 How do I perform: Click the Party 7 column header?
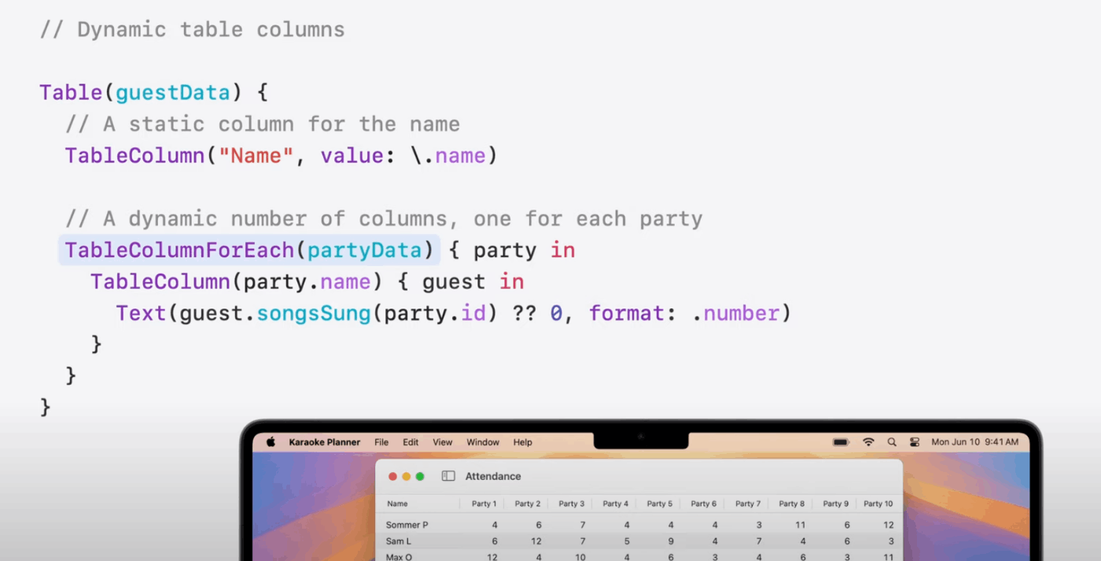pos(748,504)
